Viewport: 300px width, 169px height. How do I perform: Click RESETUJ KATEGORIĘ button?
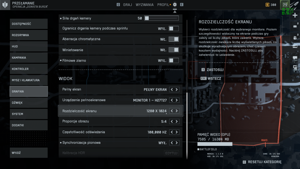click(265, 162)
